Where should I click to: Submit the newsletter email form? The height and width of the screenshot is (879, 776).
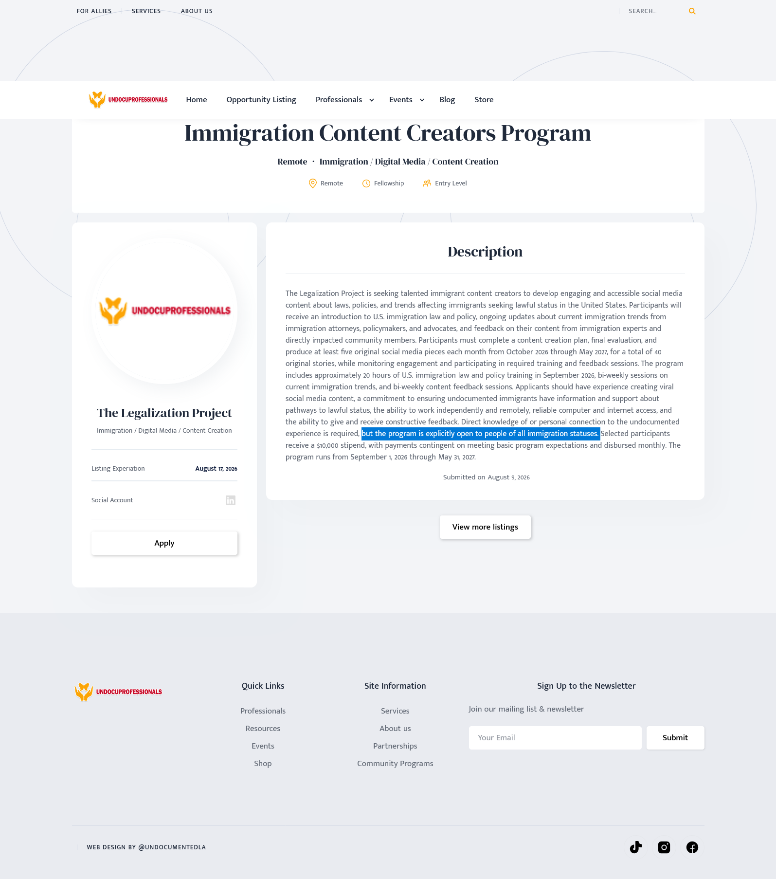tap(675, 738)
